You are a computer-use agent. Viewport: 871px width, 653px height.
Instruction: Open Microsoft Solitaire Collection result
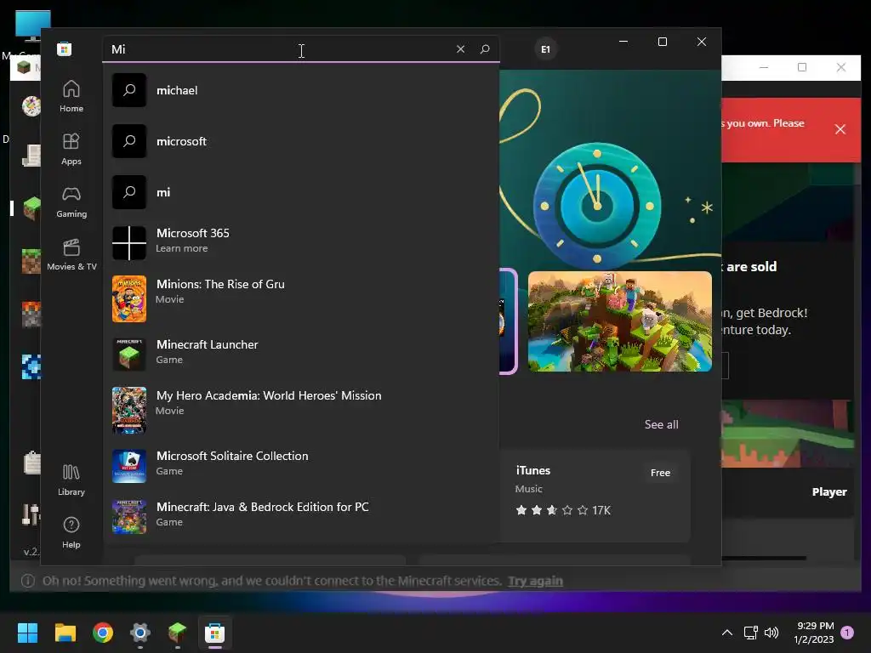300,465
